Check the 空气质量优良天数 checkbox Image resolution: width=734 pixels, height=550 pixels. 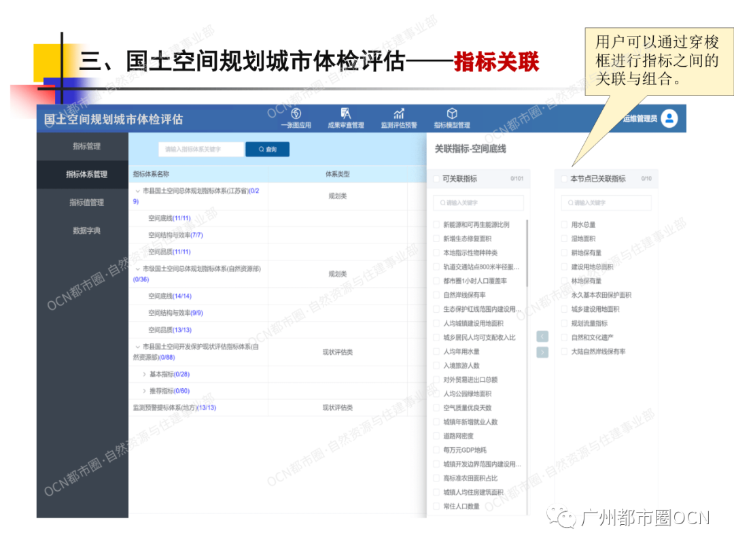point(436,408)
